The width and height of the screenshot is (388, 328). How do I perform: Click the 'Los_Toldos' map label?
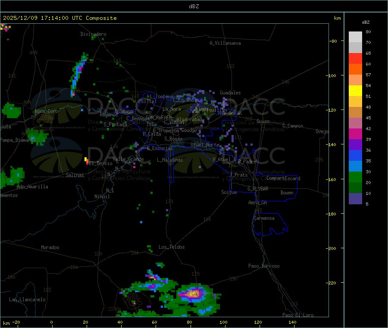click(172, 247)
